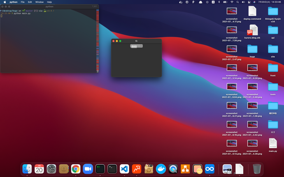The height and width of the screenshot is (177, 284).
Task: Click the Bluetooth icon in menu bar
Action: click(219, 2)
